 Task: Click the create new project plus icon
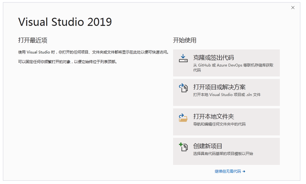click(183, 147)
